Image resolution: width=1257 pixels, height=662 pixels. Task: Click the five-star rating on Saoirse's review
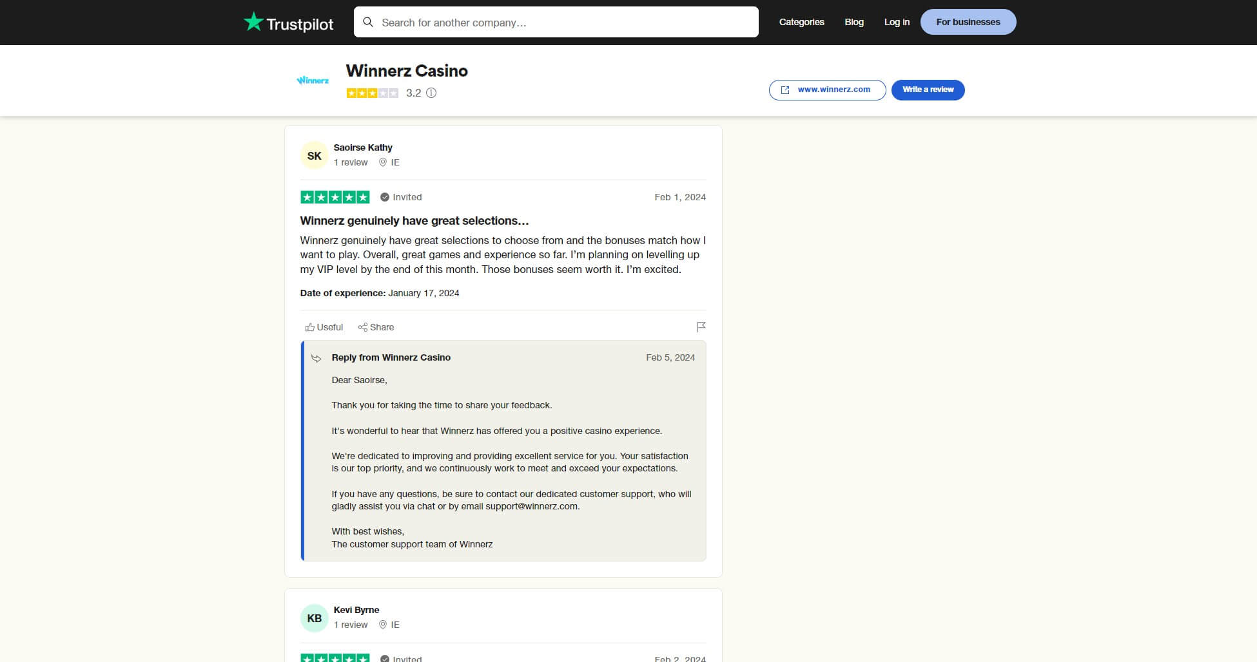(335, 197)
